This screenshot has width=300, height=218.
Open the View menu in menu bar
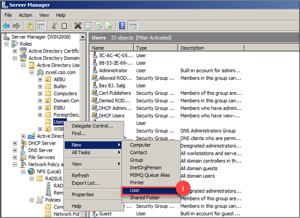click(44, 15)
